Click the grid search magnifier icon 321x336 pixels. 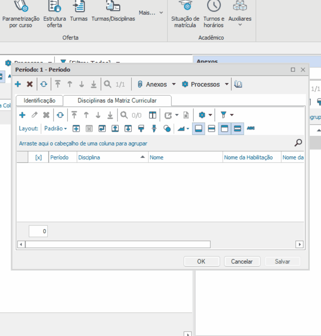point(298,142)
